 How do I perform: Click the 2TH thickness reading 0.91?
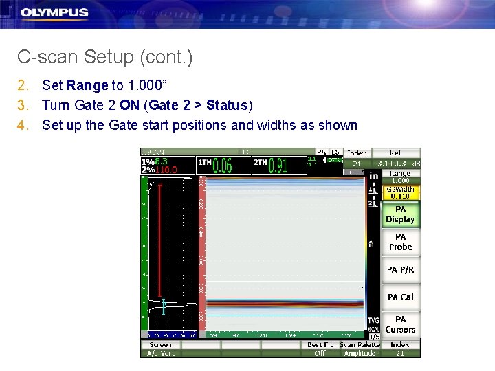coord(278,166)
